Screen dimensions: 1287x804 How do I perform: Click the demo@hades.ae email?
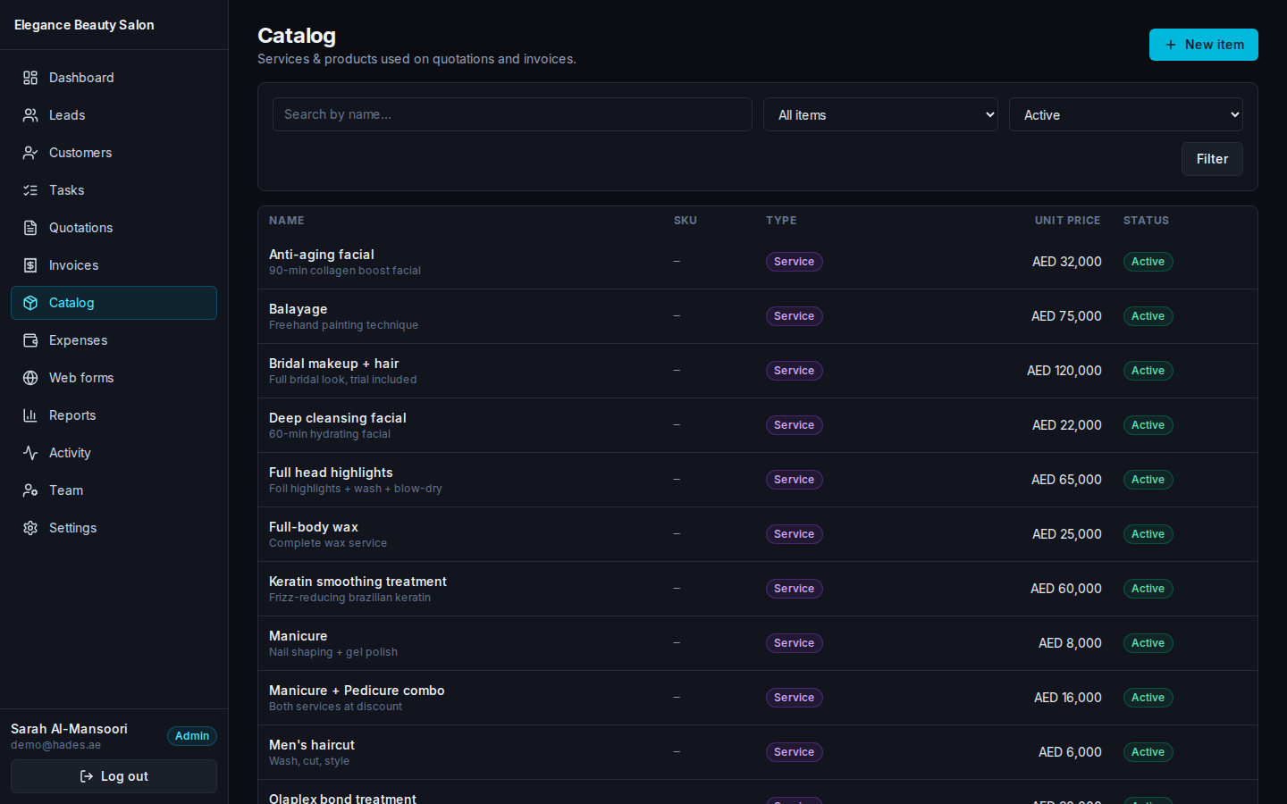pyautogui.click(x=55, y=745)
